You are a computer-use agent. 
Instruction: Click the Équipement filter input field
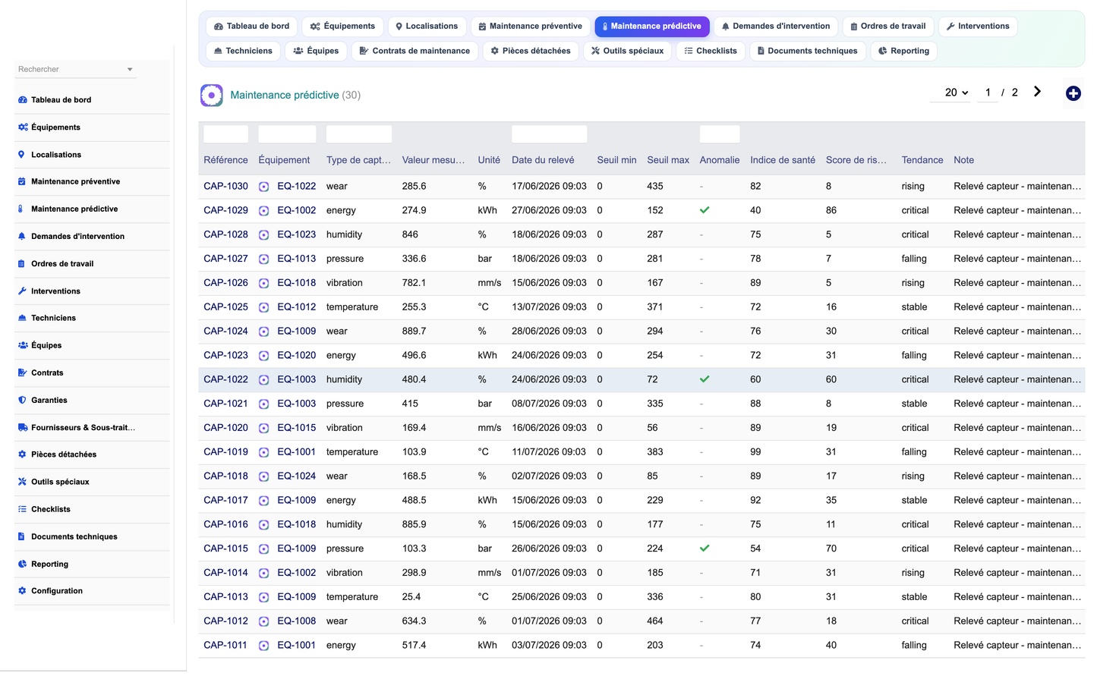[x=287, y=134]
